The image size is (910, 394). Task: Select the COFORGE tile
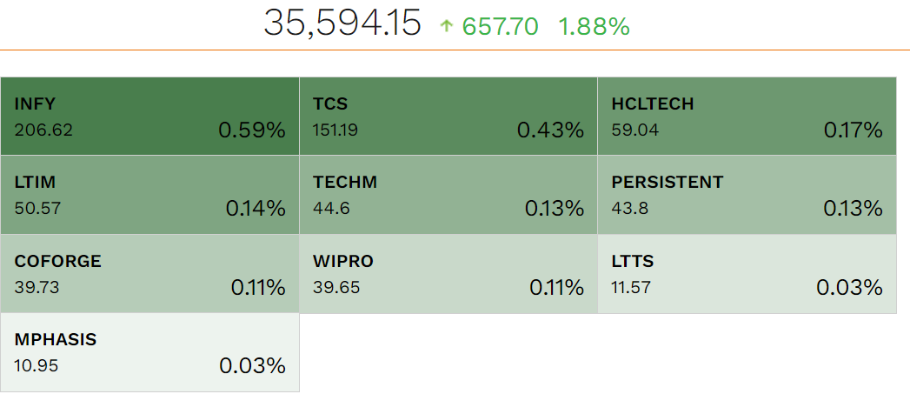click(149, 273)
